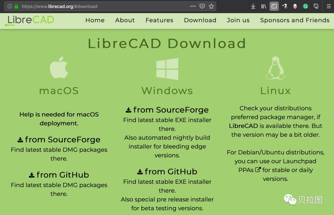Open the Launchpad PPAs link
334x215 pixels.
point(276,165)
